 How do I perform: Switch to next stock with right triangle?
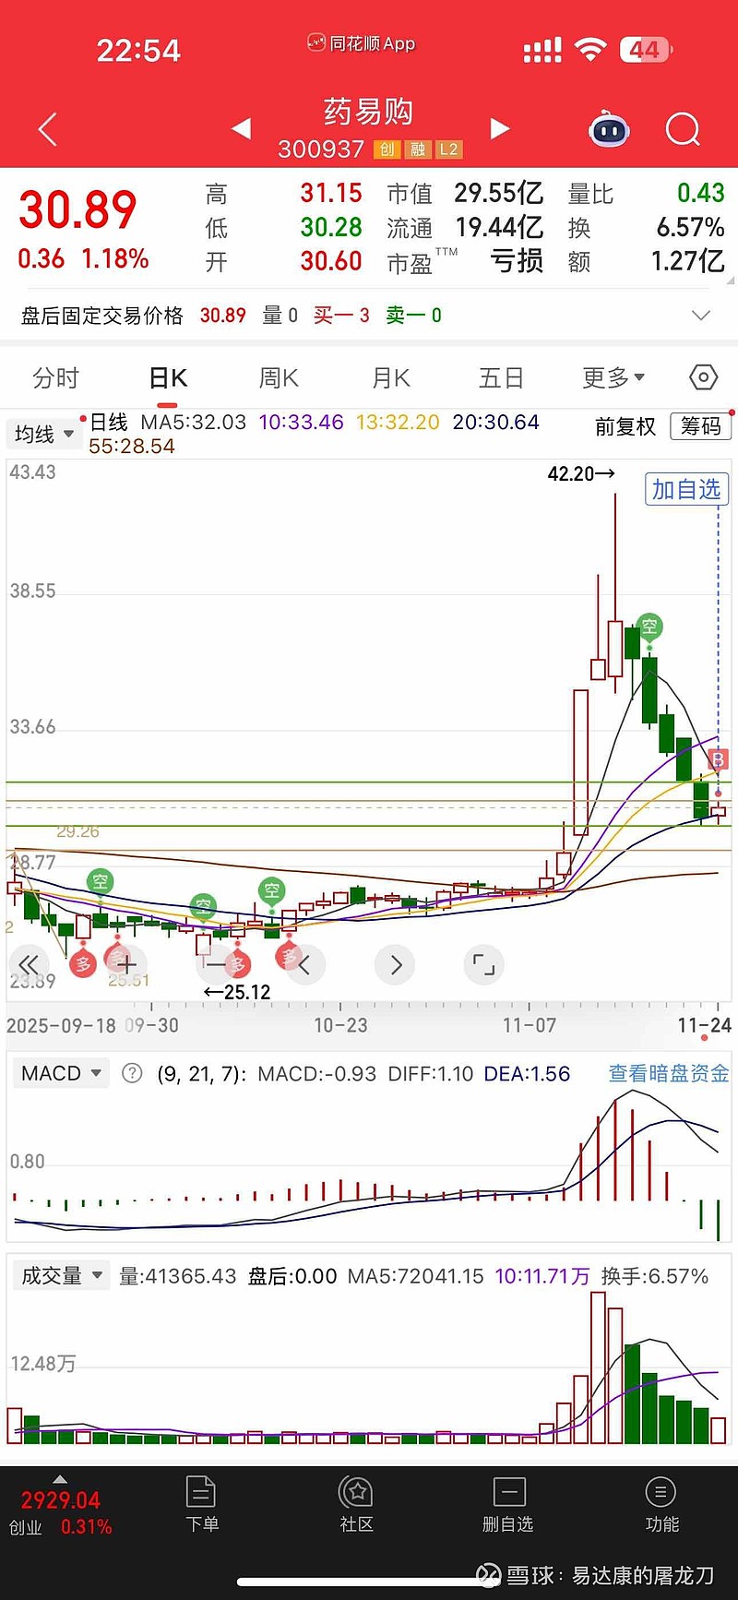coord(500,128)
